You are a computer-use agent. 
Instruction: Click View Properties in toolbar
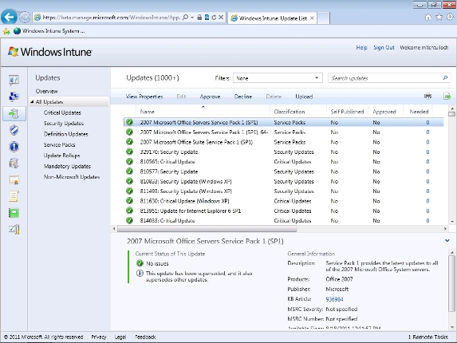pos(144,97)
